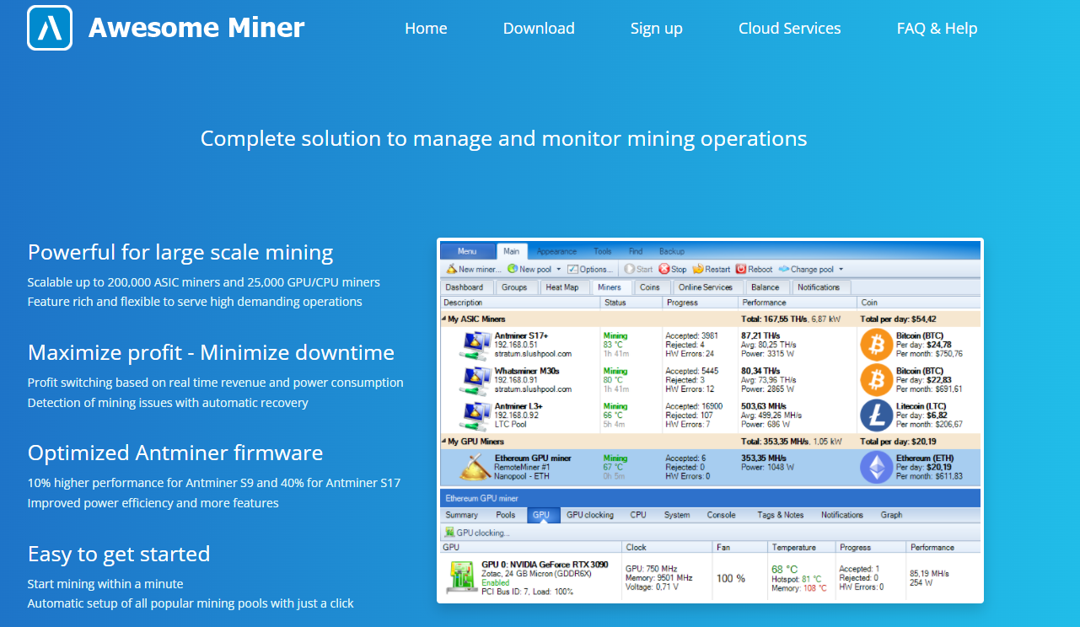Click the Restart toolbar icon

point(697,269)
